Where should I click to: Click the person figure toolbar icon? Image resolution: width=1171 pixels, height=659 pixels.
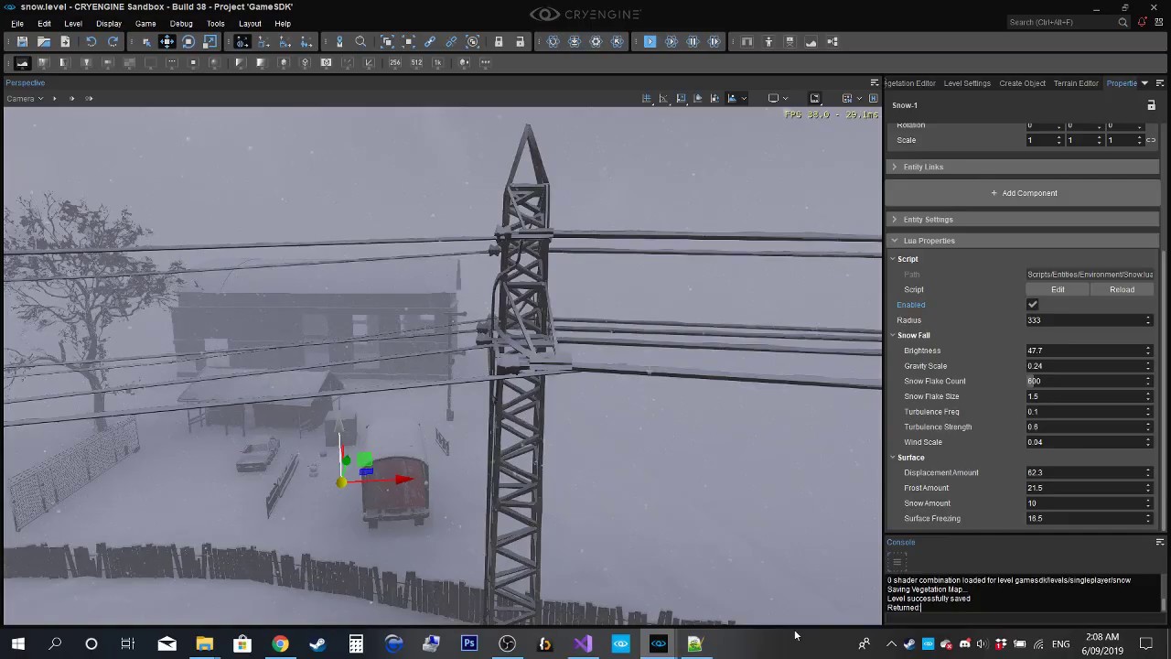click(x=768, y=41)
